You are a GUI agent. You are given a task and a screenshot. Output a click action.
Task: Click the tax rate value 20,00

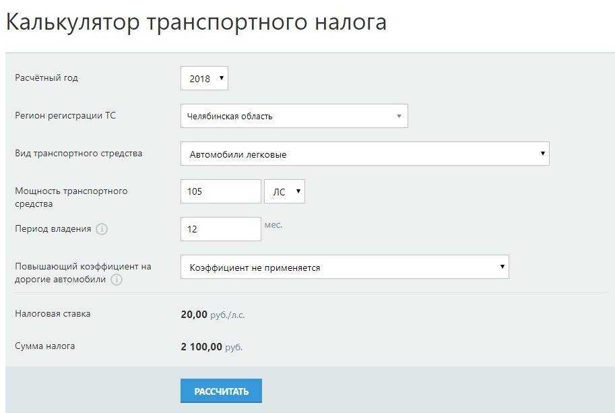194,315
